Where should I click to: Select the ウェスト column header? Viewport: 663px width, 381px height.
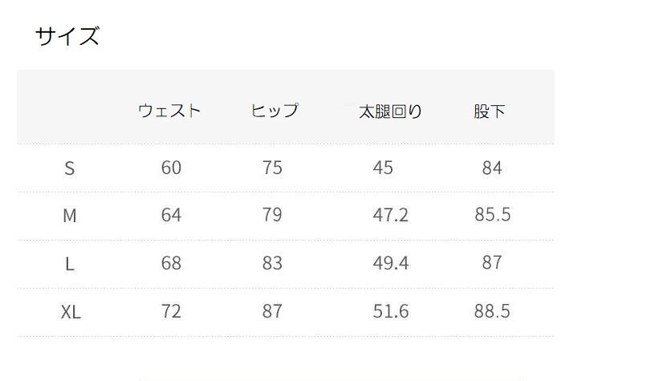point(169,111)
